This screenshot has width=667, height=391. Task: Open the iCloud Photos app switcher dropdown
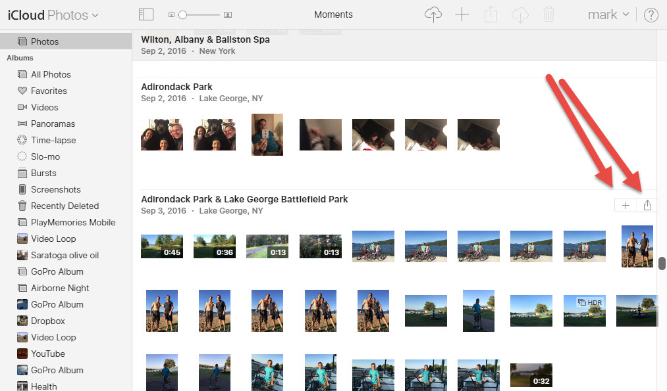point(53,15)
